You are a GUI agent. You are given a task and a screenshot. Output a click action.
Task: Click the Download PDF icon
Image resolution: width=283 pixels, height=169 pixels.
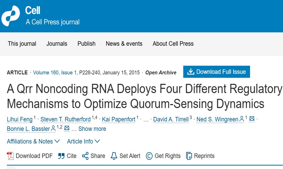pos(10,156)
